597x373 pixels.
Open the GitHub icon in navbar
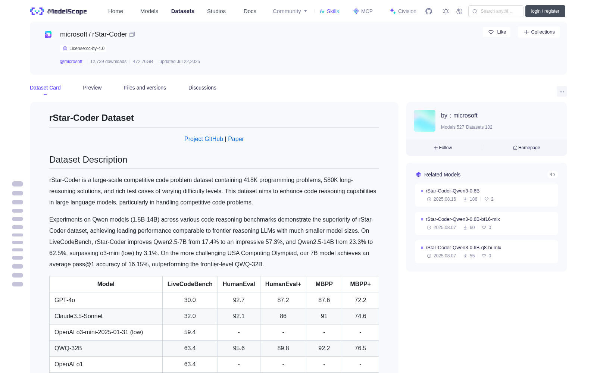pos(429,11)
